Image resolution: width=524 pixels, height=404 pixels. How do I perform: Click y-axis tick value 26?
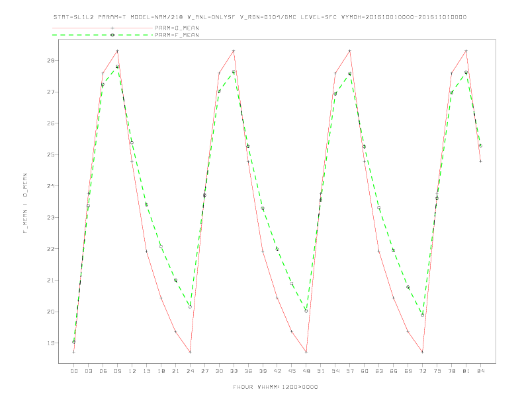click(50, 123)
